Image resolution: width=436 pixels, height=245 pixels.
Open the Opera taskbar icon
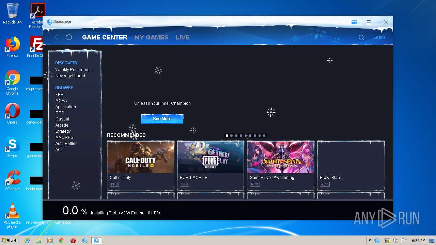coord(73,241)
